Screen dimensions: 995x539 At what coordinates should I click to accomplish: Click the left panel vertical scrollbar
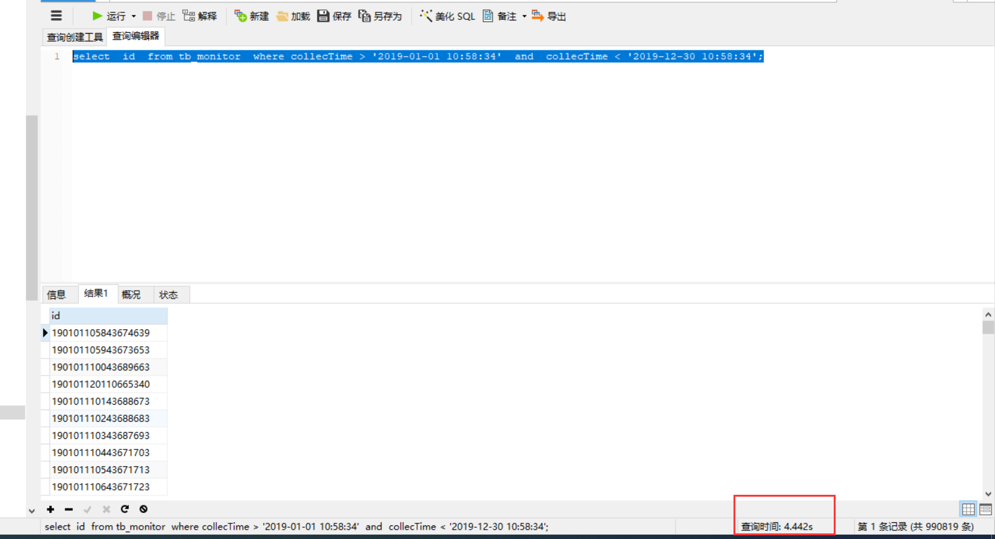(32, 208)
